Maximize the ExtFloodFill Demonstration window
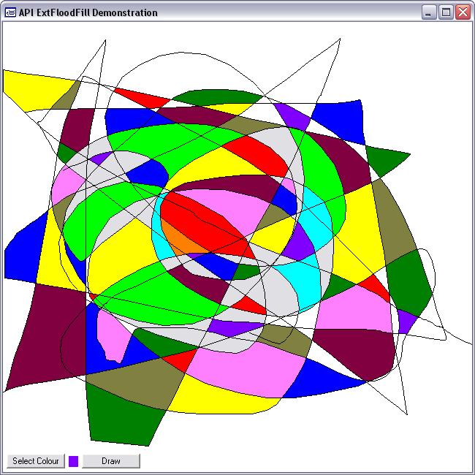The width and height of the screenshot is (475, 475). [x=446, y=12]
